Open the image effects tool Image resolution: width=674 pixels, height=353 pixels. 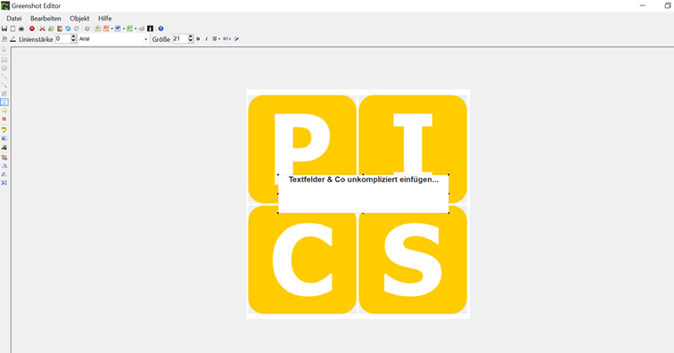tap(4, 147)
